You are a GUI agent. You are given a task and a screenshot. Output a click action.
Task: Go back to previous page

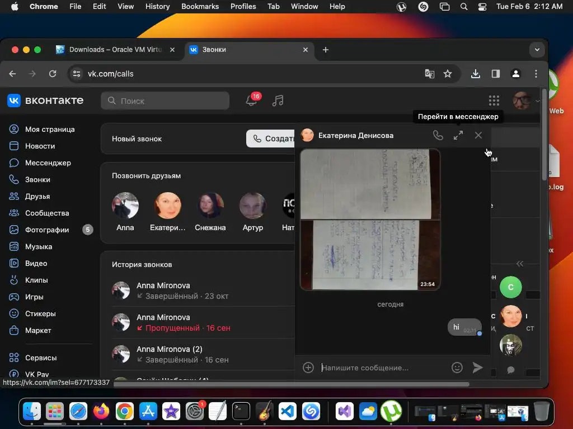tap(12, 74)
